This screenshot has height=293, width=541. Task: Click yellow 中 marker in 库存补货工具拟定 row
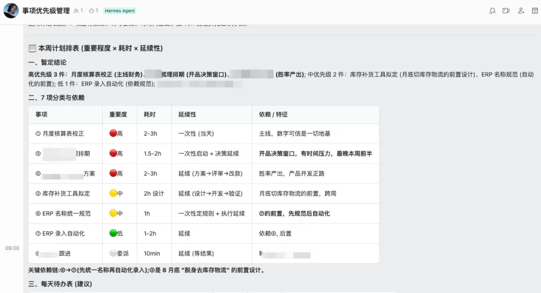point(116,193)
